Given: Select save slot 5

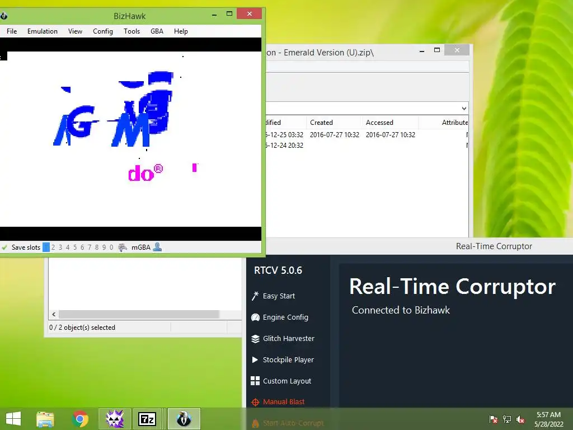Looking at the screenshot, I should pos(75,247).
